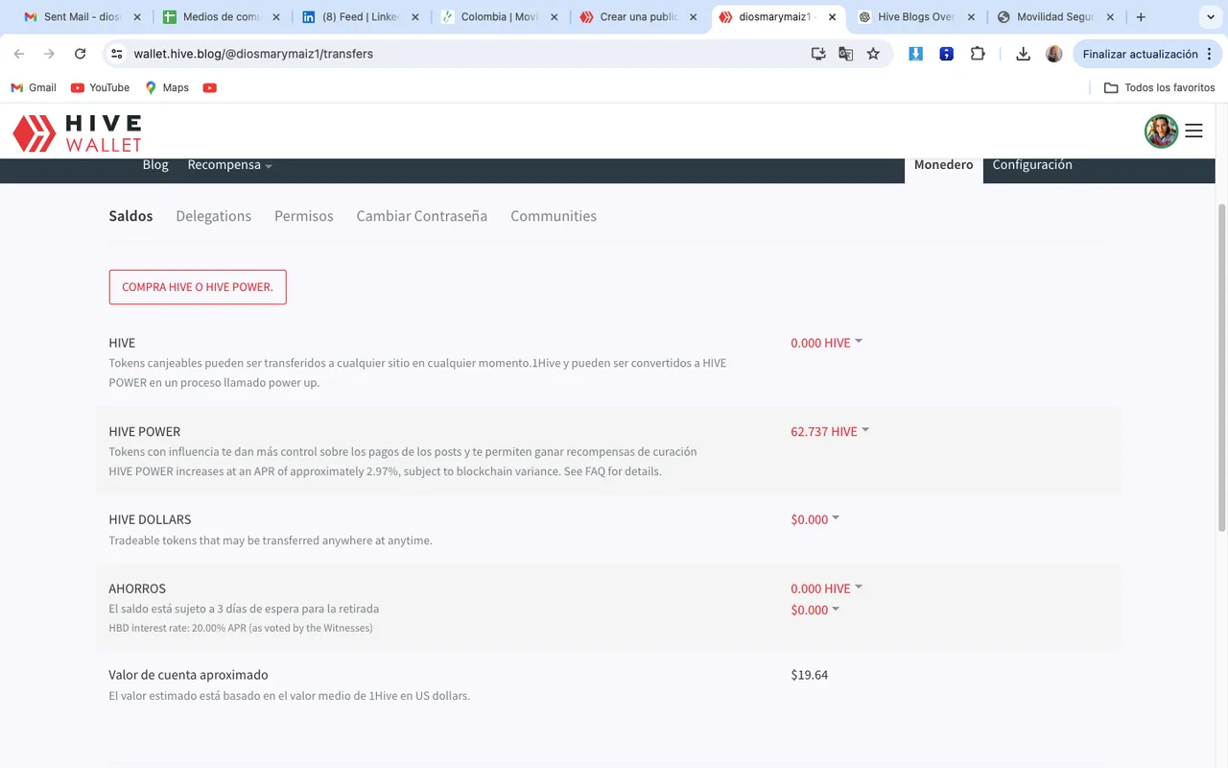Click the HIVE POWER heading
Image resolution: width=1228 pixels, height=768 pixels.
144,431
